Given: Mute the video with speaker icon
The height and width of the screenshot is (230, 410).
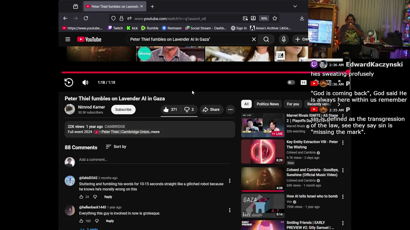Looking at the screenshot, I should 85,82.
